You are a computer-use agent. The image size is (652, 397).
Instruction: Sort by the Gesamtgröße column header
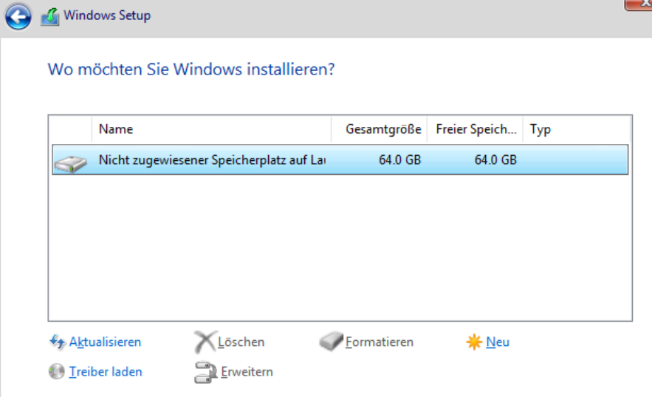coord(380,129)
